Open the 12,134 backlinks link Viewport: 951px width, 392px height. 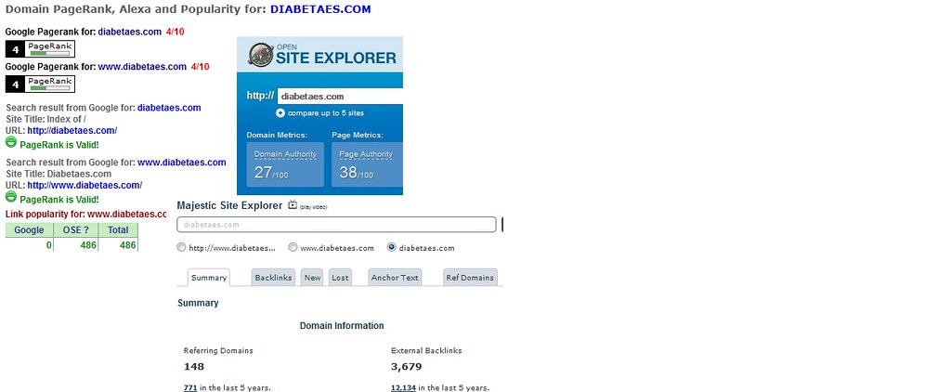click(403, 387)
